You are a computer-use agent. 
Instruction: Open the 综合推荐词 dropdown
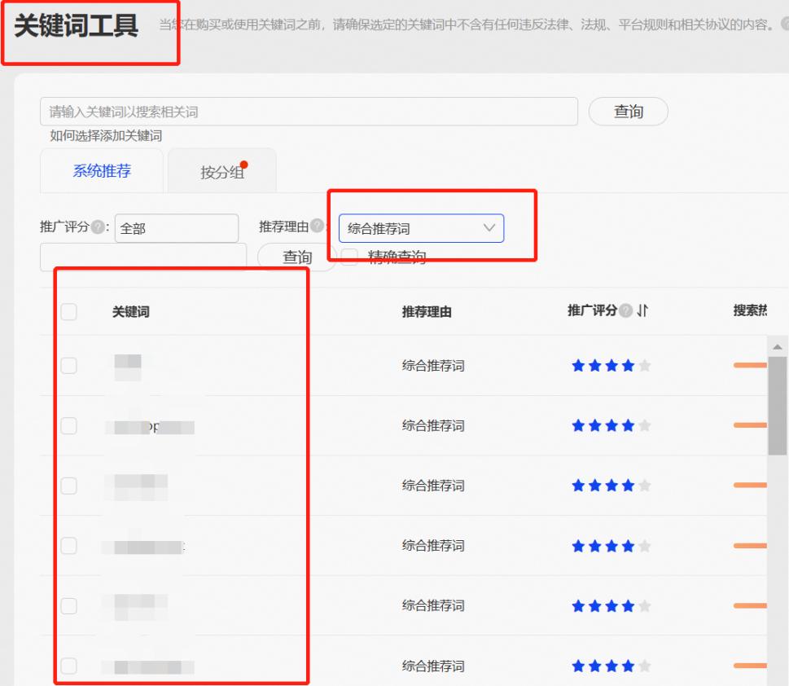(x=421, y=229)
